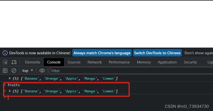Show the console sidebar panel icon
Viewport: 213px width, 111px height.
coord(5,71)
